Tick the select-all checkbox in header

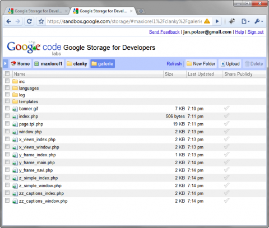pyautogui.click(x=7, y=73)
